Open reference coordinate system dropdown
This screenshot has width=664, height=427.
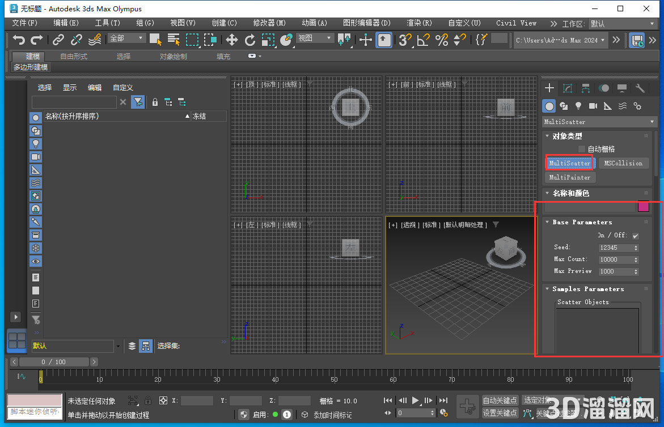pyautogui.click(x=315, y=39)
